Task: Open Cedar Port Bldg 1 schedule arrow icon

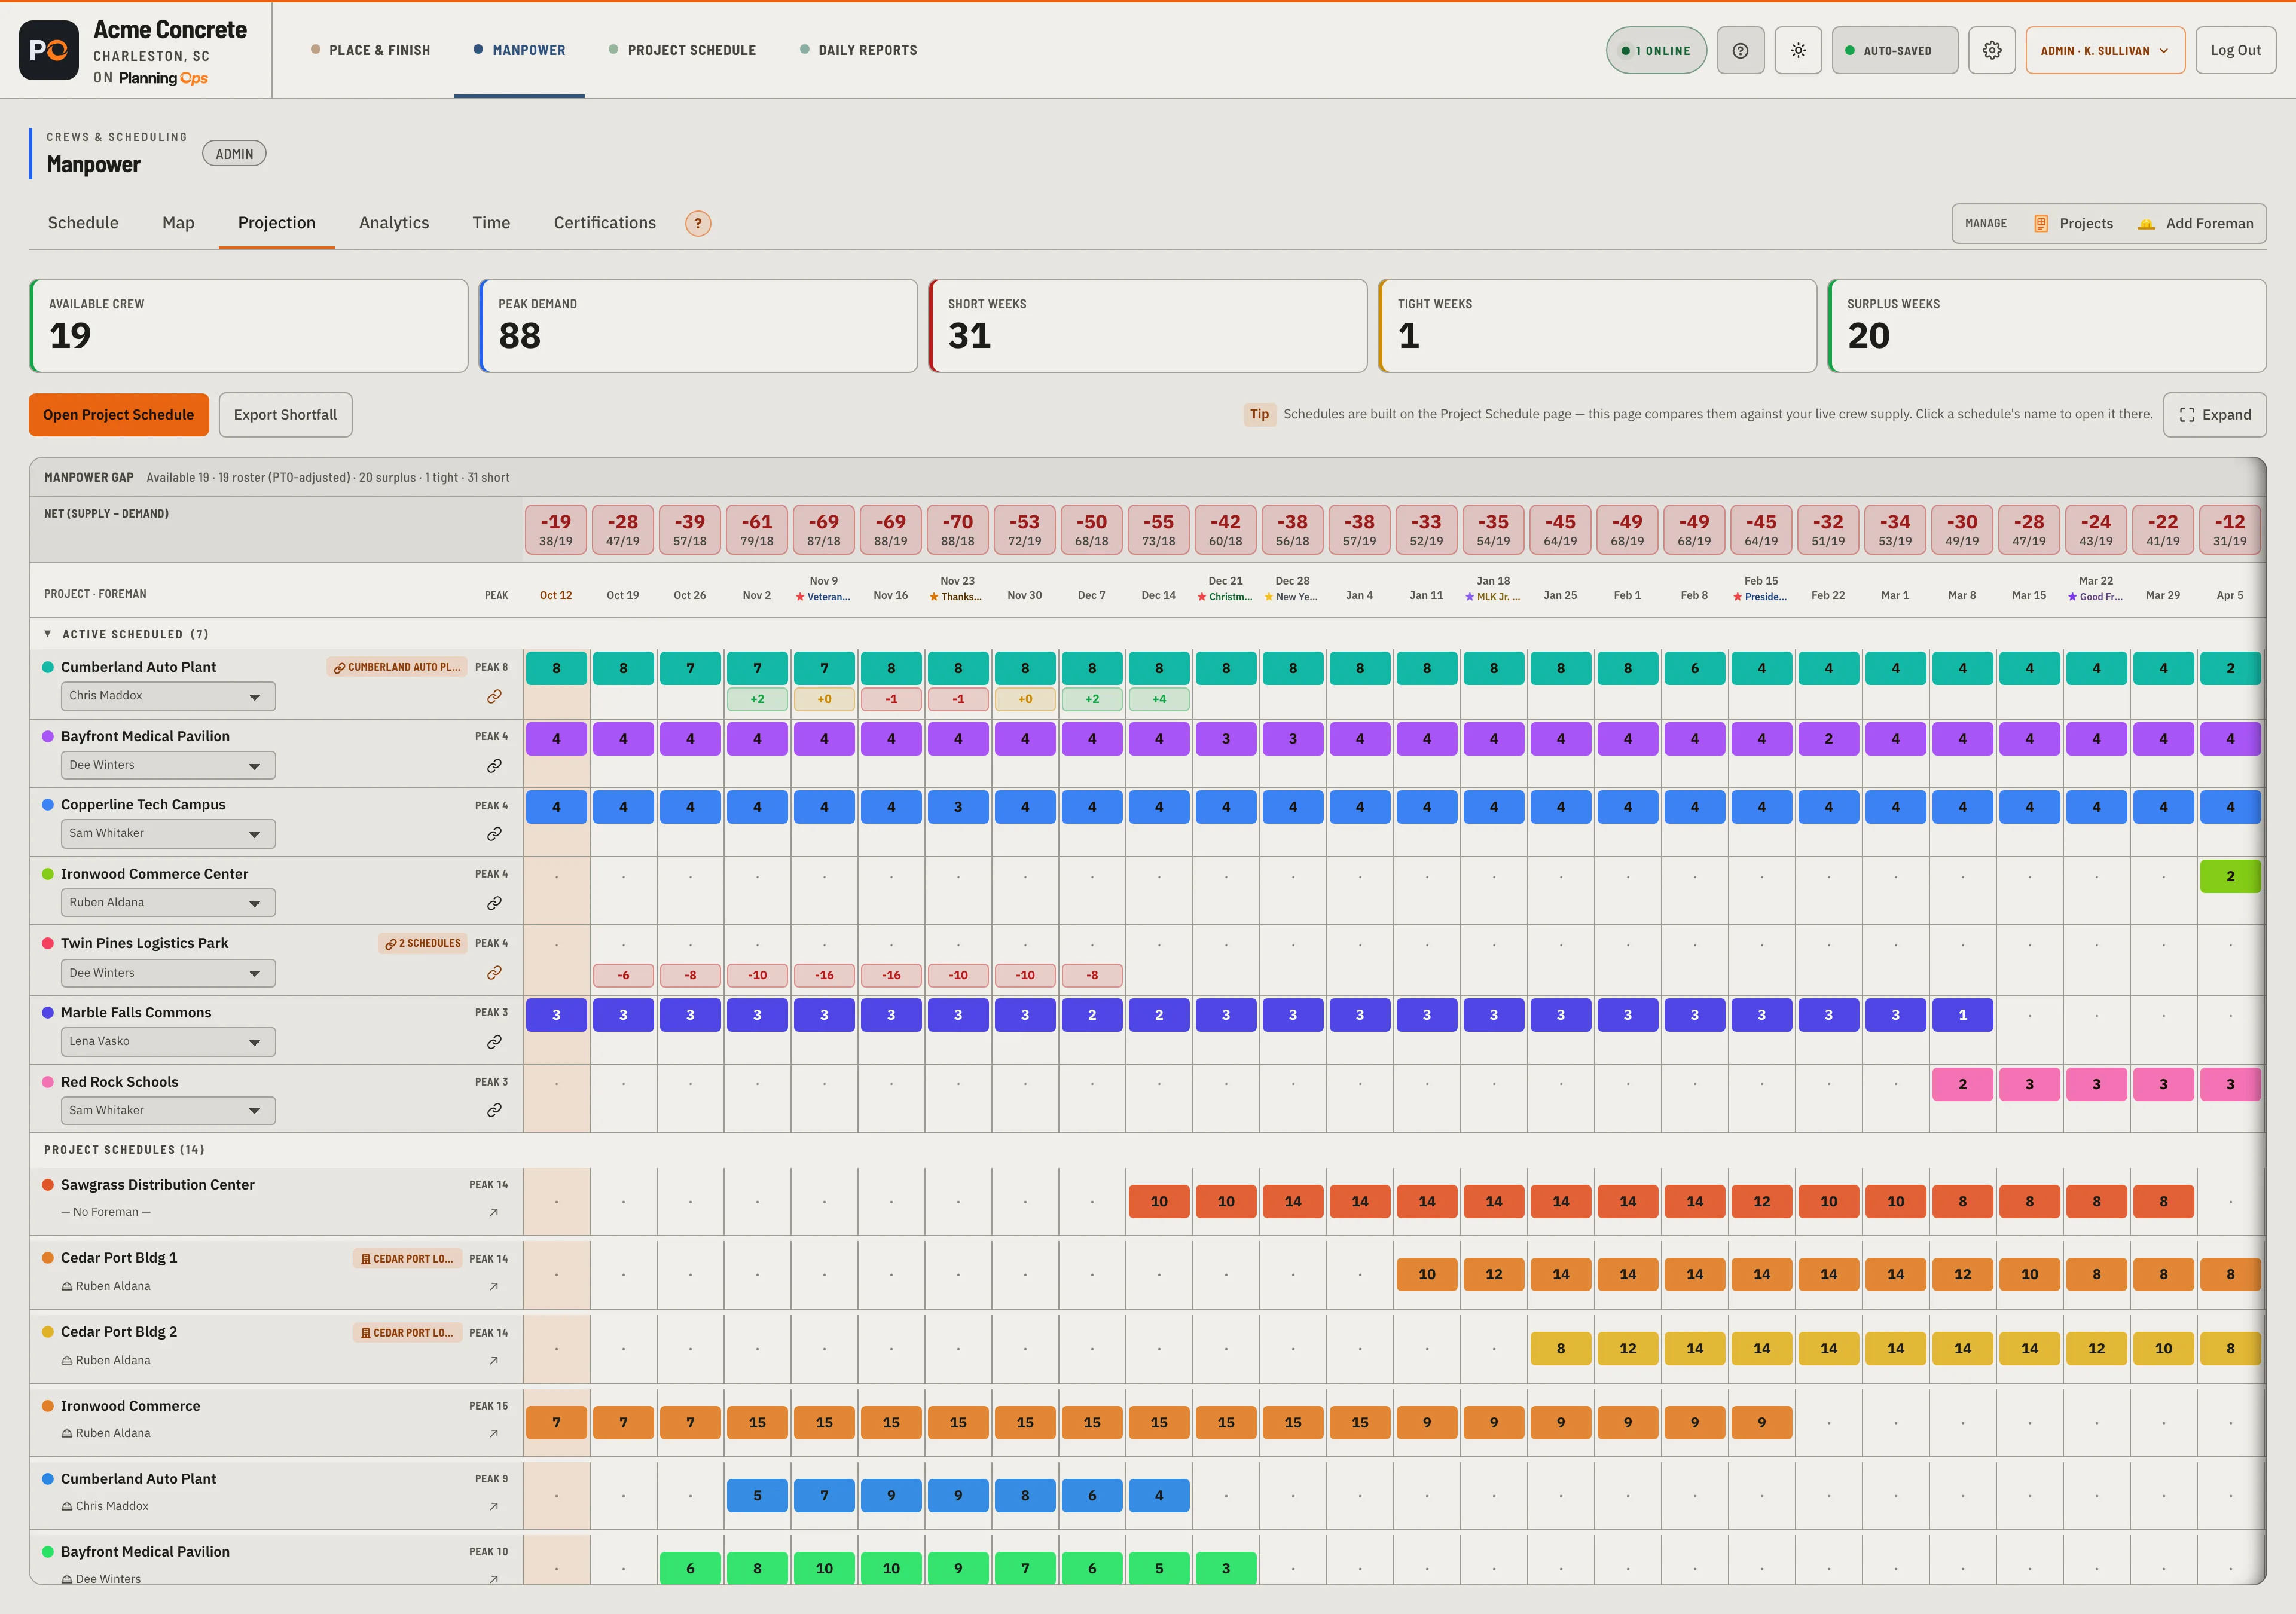Action: tap(494, 1286)
